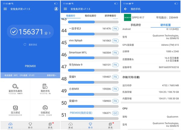This screenshot has height=130, width=181.
Task: Click score bar under 一加手机3
Action: [93, 34]
